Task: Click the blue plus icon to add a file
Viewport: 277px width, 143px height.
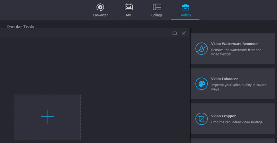Action: click(47, 117)
